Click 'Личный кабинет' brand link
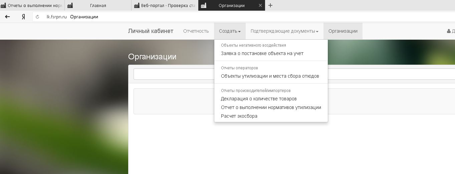The width and height of the screenshot is (455, 174). click(151, 31)
